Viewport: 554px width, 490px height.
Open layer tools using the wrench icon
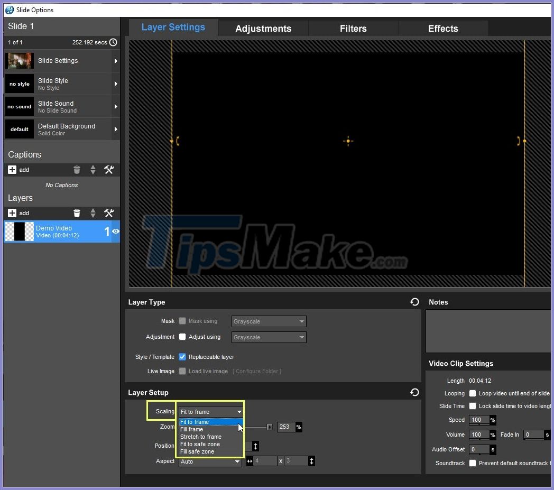(x=109, y=213)
